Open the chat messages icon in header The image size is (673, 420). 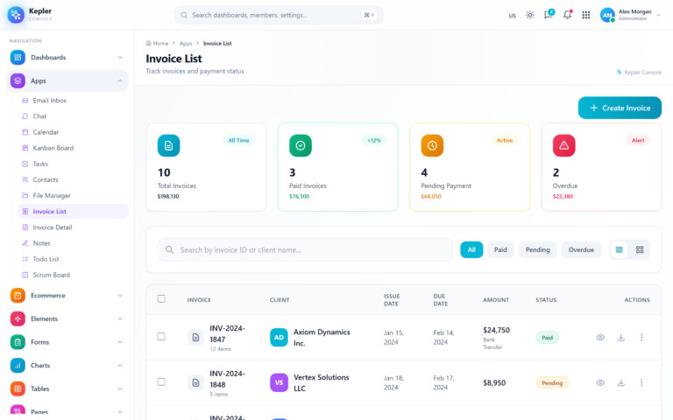pyautogui.click(x=548, y=15)
